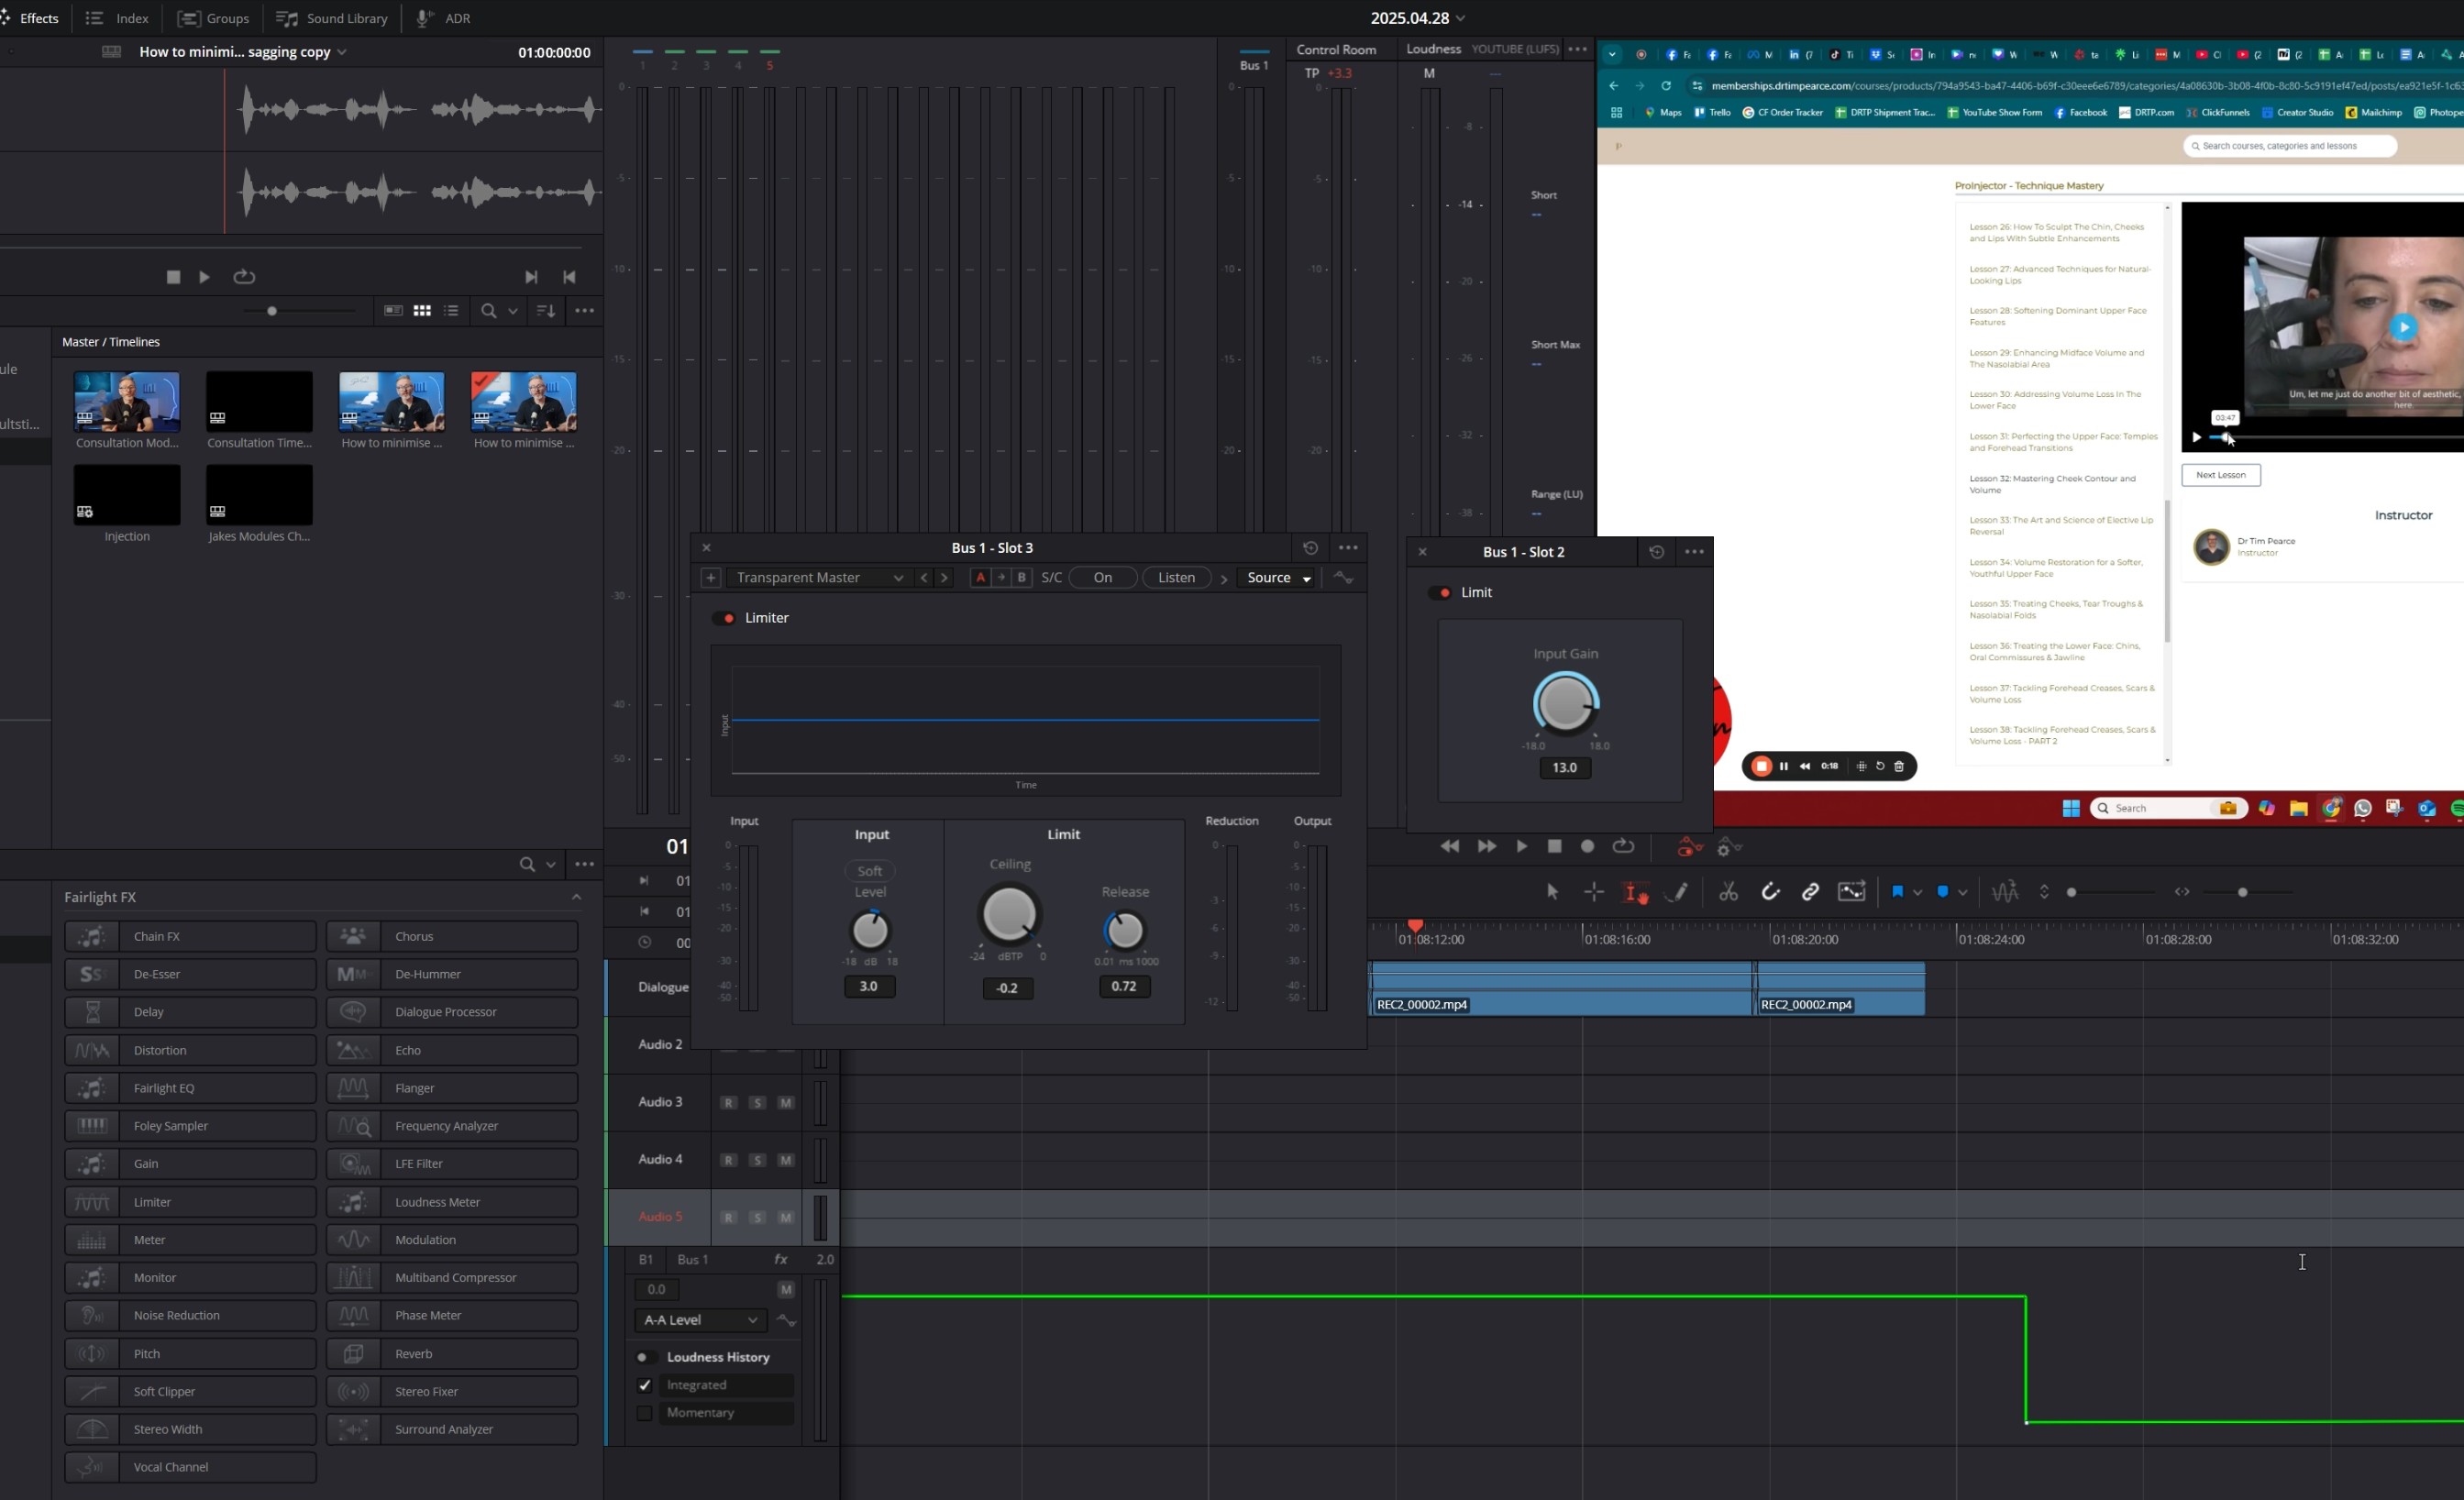
Task: Select the razor scissors tool
Action: click(1728, 892)
